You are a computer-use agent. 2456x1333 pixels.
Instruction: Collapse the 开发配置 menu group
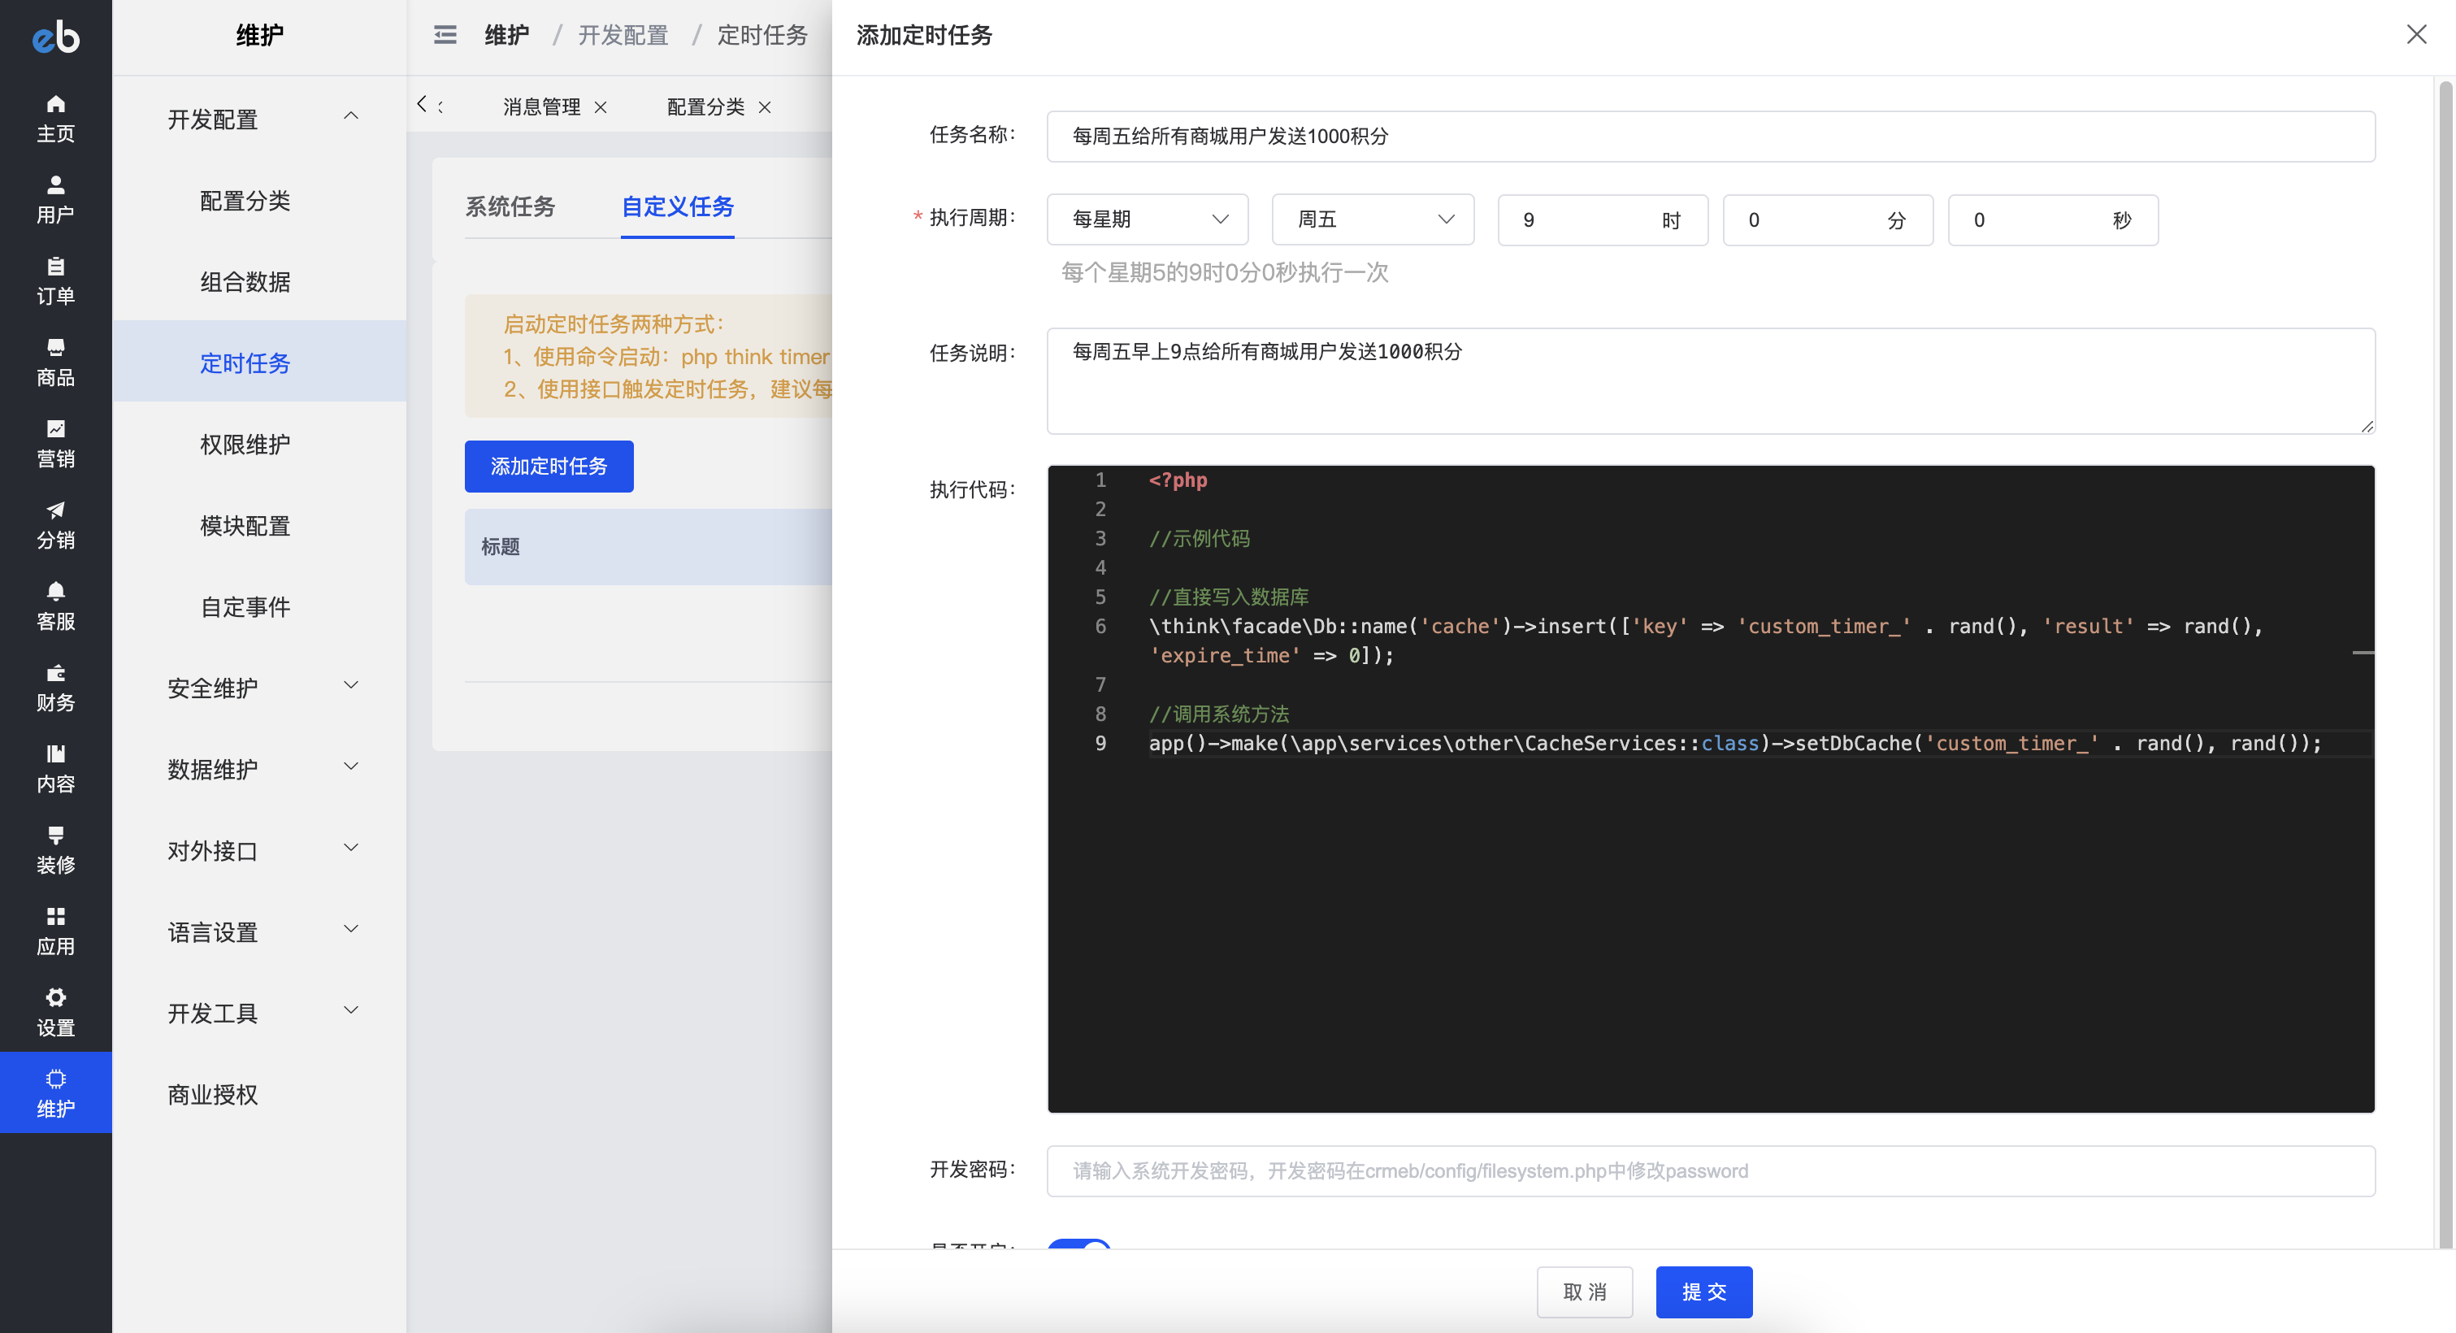(259, 119)
